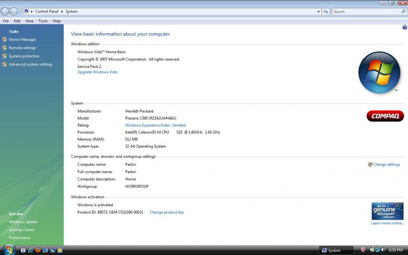408x255 pixels.
Task: Click the System taskbar button
Action: pos(336,250)
